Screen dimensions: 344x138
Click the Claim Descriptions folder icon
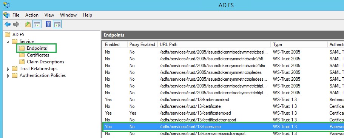(x=22, y=62)
